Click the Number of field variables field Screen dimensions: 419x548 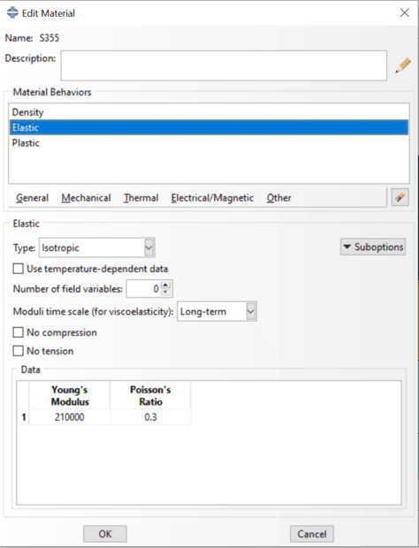click(143, 289)
